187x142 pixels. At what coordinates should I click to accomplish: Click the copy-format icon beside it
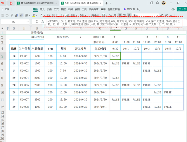[x=7, y=15]
